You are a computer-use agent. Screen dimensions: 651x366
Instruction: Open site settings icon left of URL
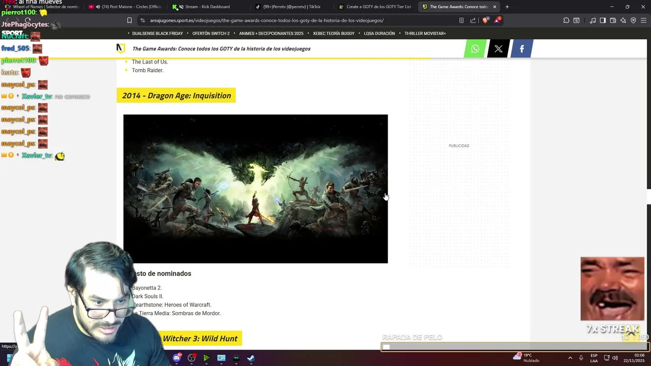click(x=142, y=20)
